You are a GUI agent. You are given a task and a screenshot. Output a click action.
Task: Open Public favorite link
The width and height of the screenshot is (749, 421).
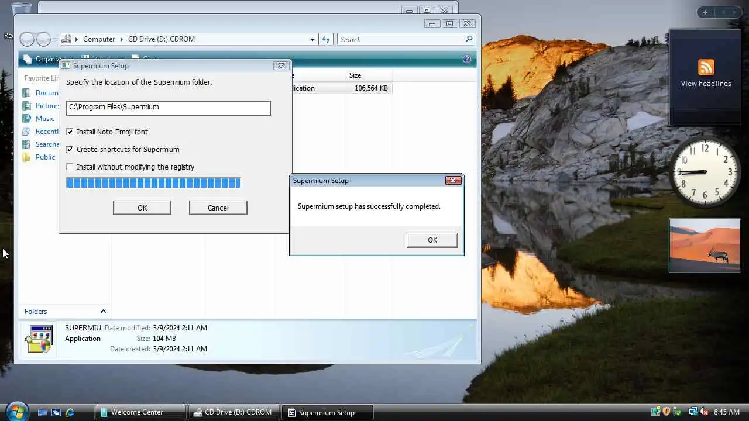(x=46, y=157)
